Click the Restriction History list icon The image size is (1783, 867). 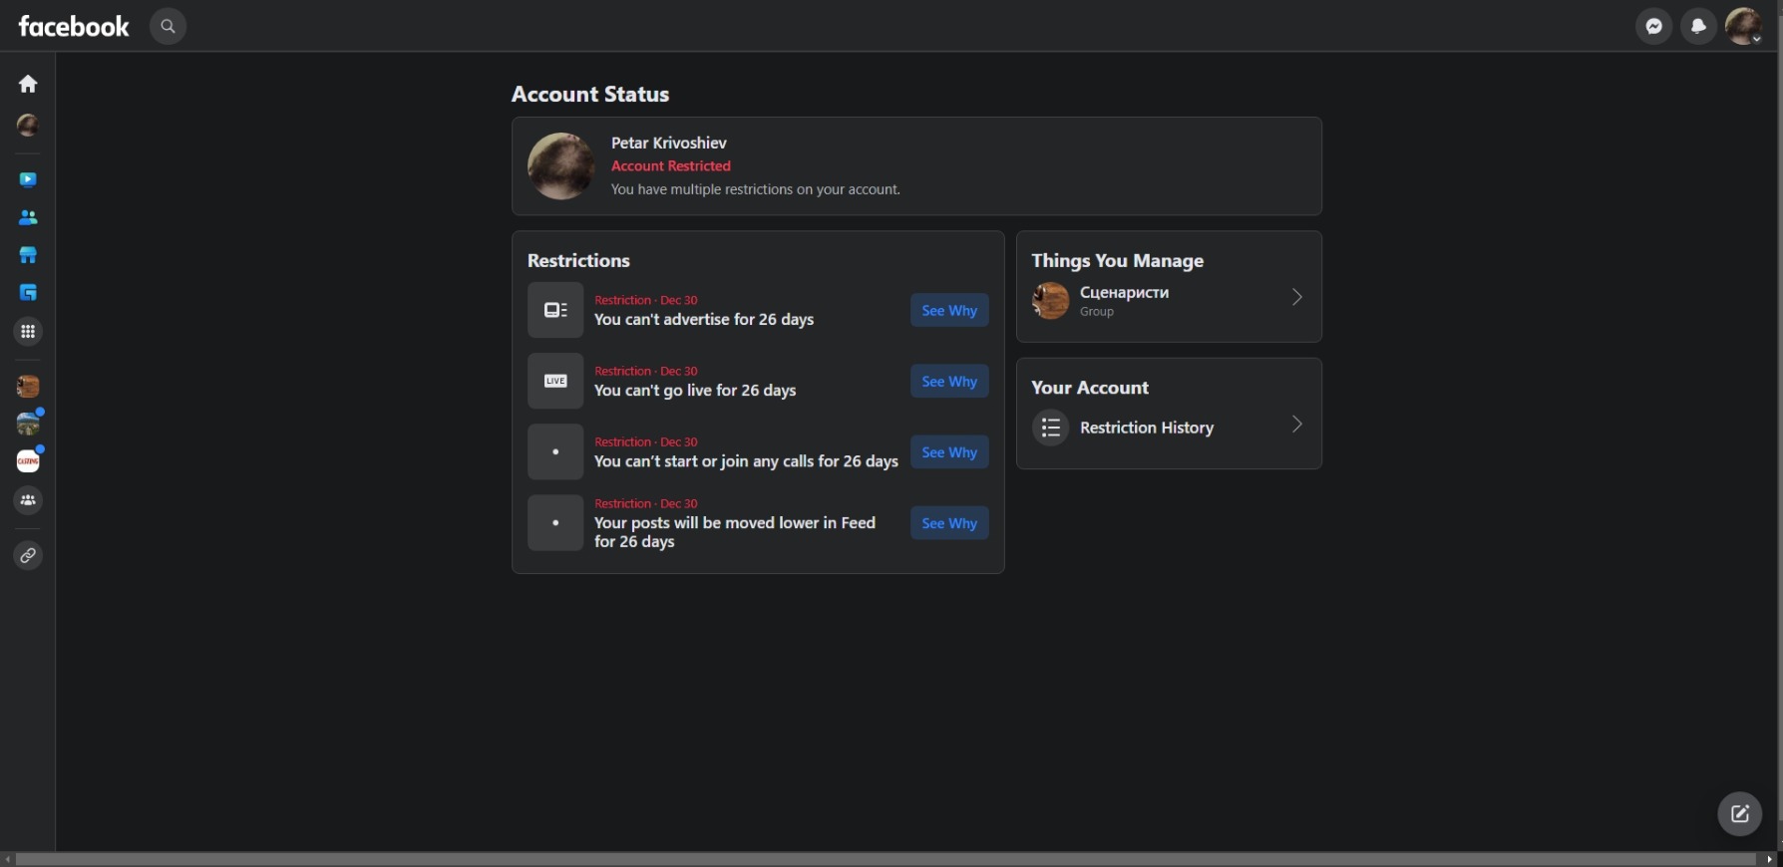click(x=1050, y=428)
